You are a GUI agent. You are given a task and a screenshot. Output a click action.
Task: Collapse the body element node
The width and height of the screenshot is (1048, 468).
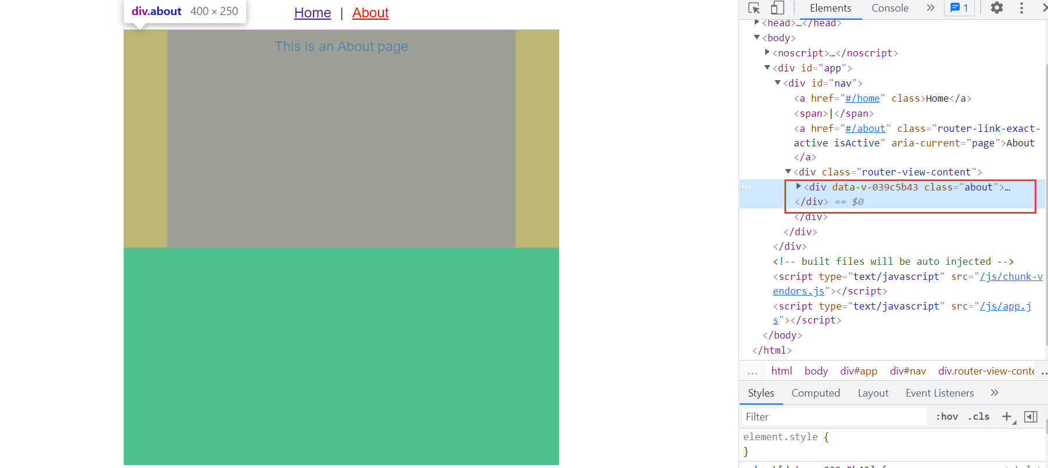(x=757, y=38)
